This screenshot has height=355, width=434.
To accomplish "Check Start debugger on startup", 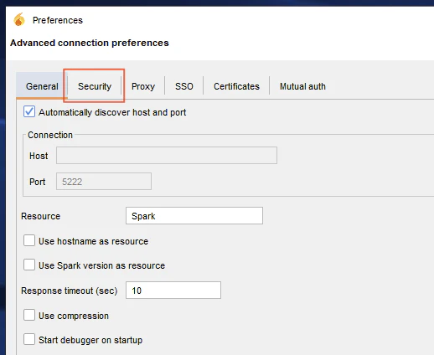I will coord(29,339).
